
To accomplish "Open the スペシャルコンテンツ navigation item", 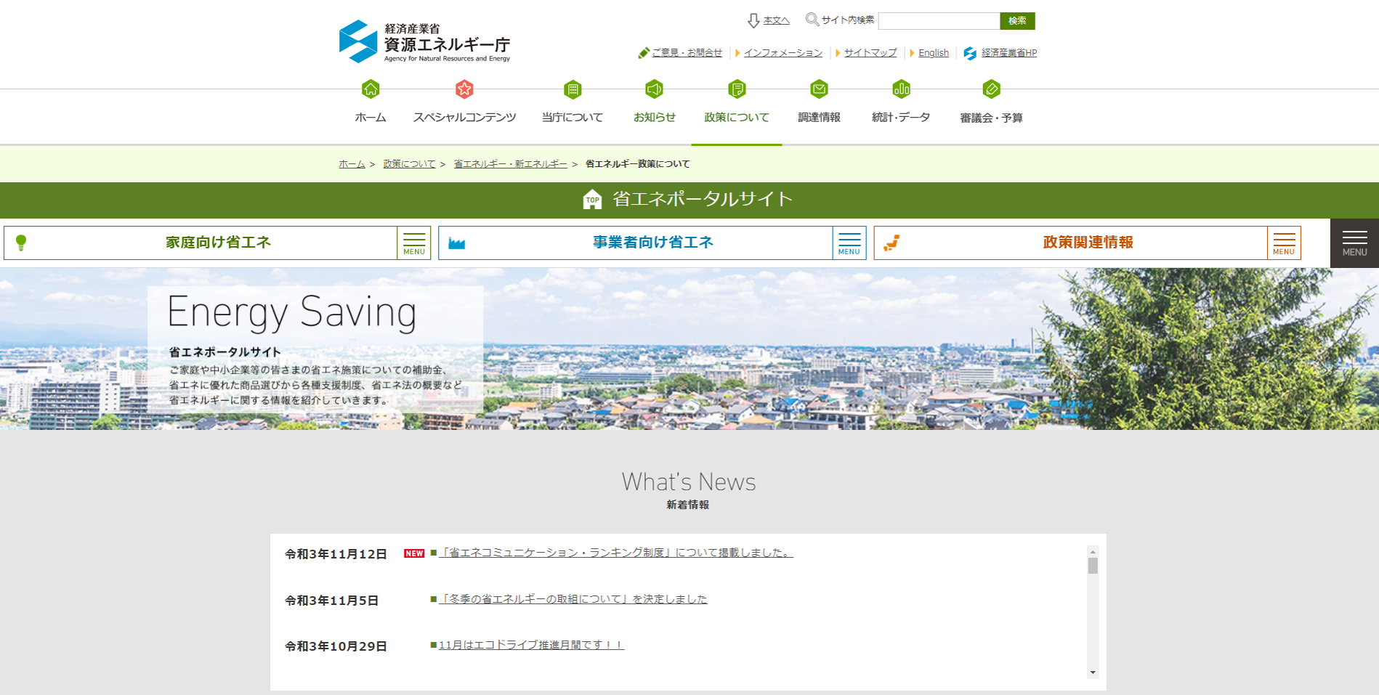I will (x=464, y=118).
